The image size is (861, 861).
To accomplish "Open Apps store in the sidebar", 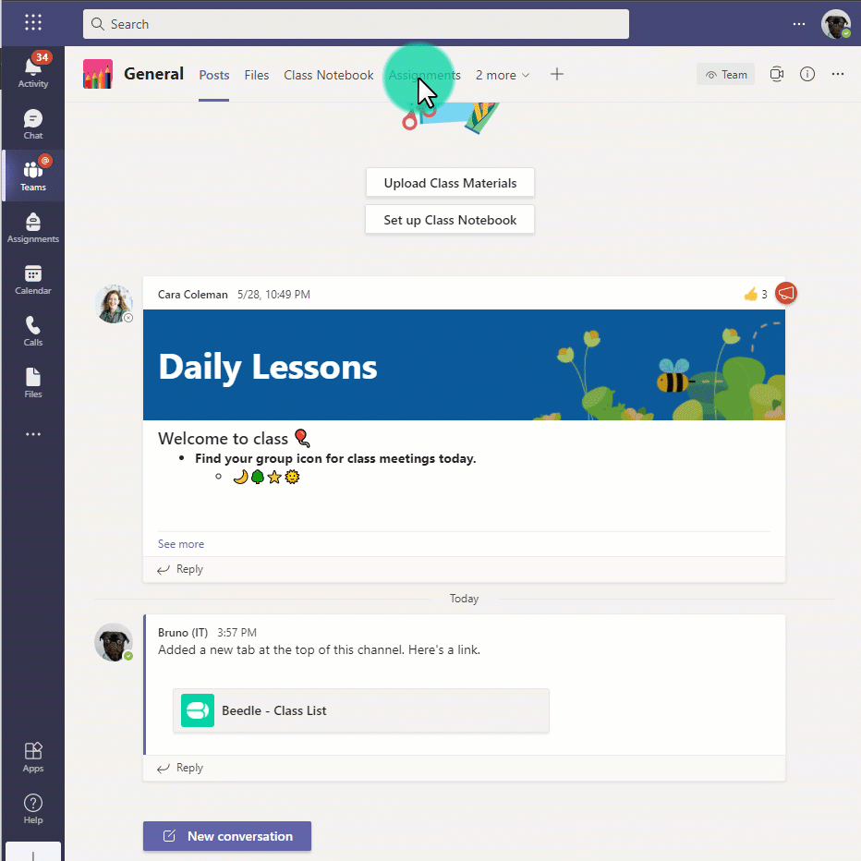I will click(x=33, y=758).
